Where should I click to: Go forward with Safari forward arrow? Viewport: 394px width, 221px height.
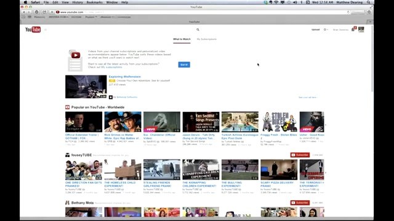[29, 12]
